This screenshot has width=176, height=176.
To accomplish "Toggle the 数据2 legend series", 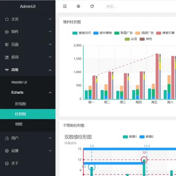I will pos(146,137).
